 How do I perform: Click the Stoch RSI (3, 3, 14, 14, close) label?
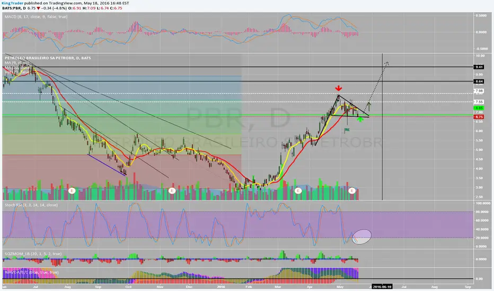tap(31, 205)
